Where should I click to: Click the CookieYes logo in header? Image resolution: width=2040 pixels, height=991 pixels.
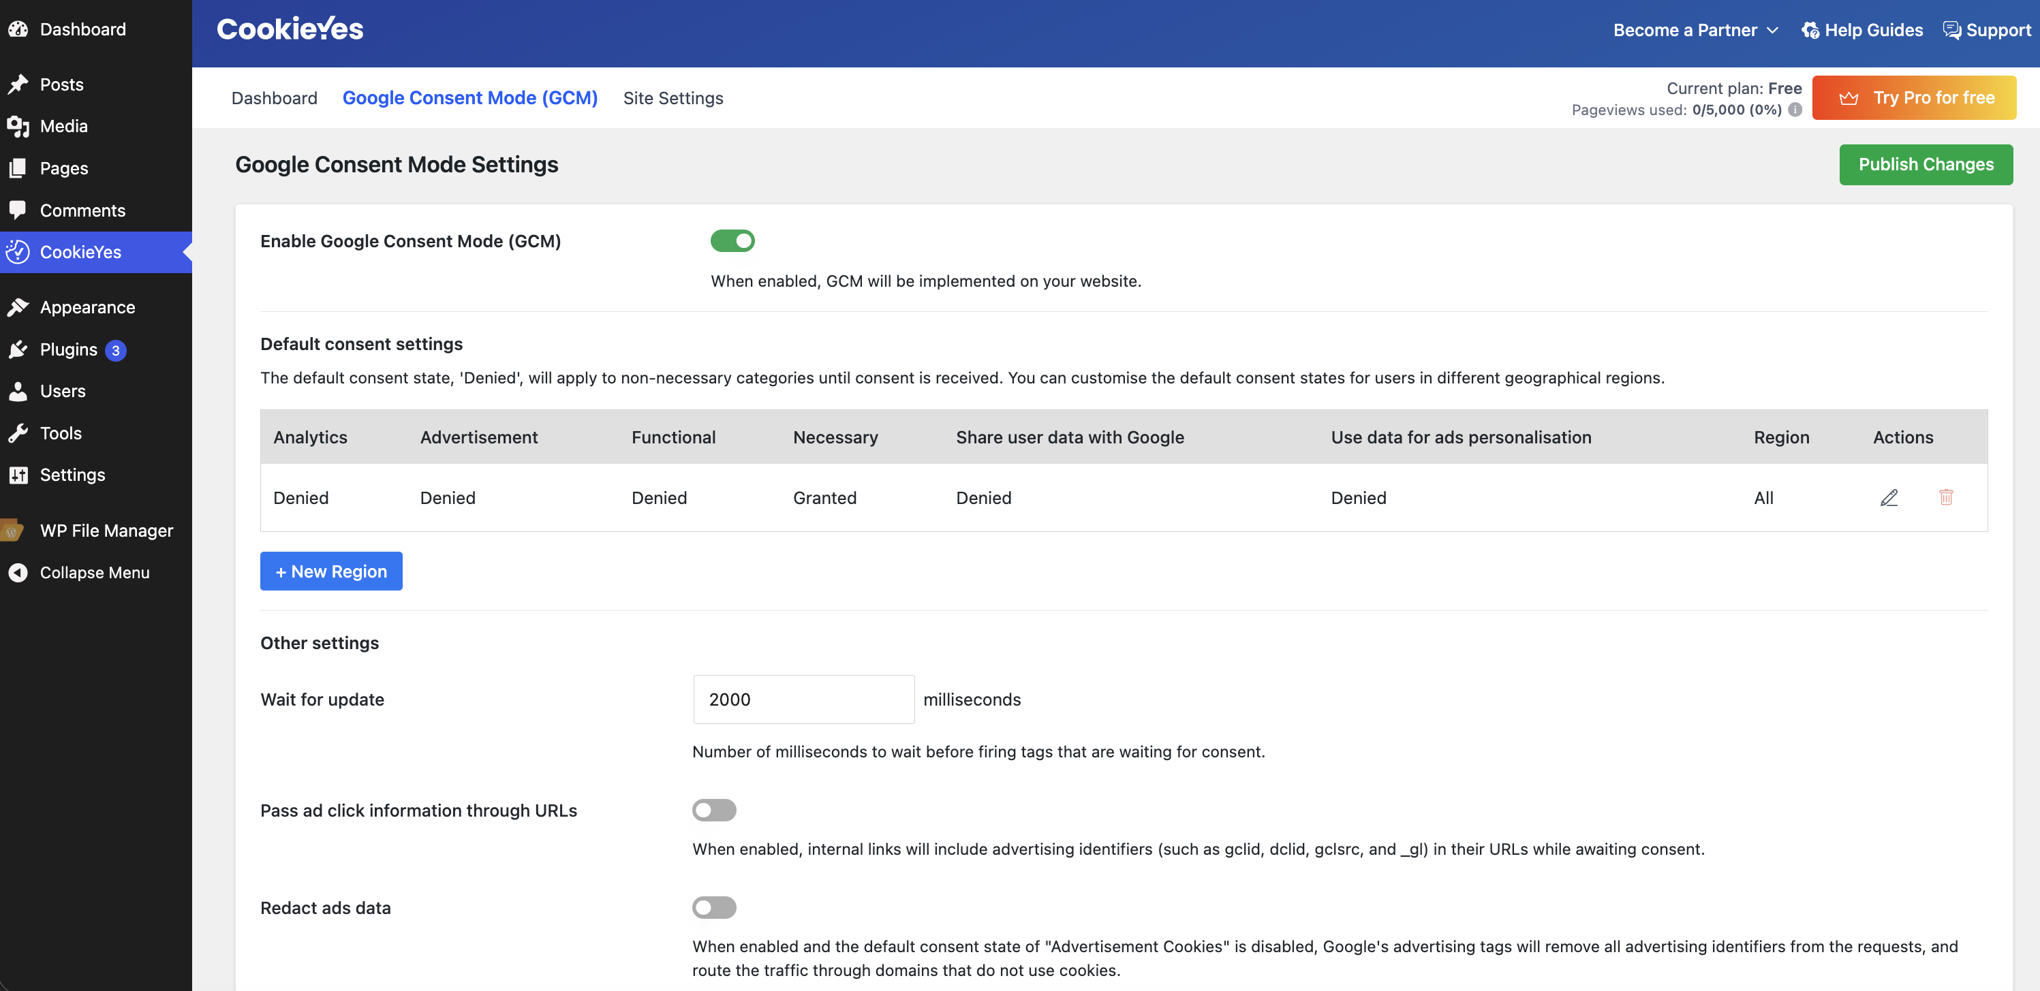(290, 29)
